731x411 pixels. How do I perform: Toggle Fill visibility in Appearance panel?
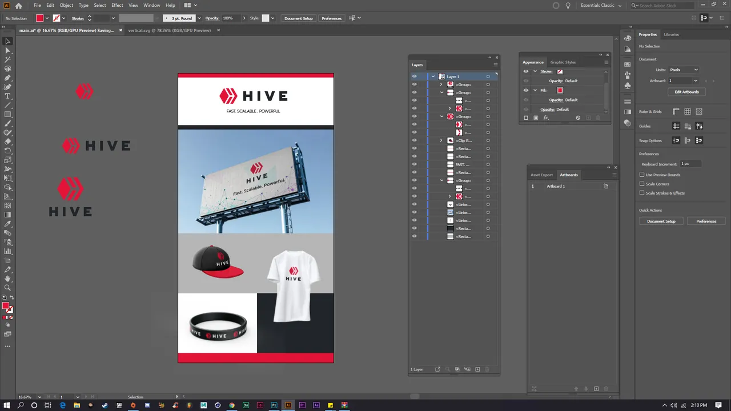coord(526,90)
